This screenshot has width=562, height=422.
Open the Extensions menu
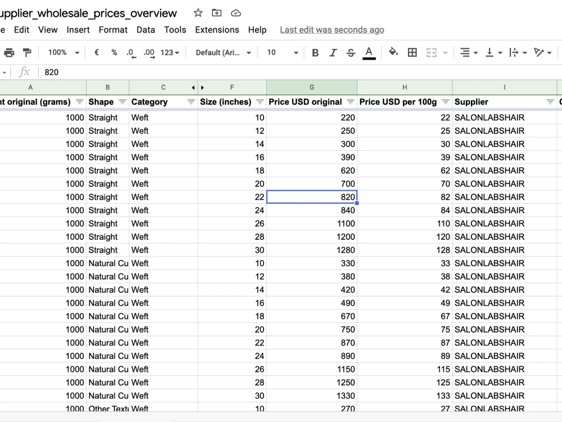pyautogui.click(x=217, y=30)
